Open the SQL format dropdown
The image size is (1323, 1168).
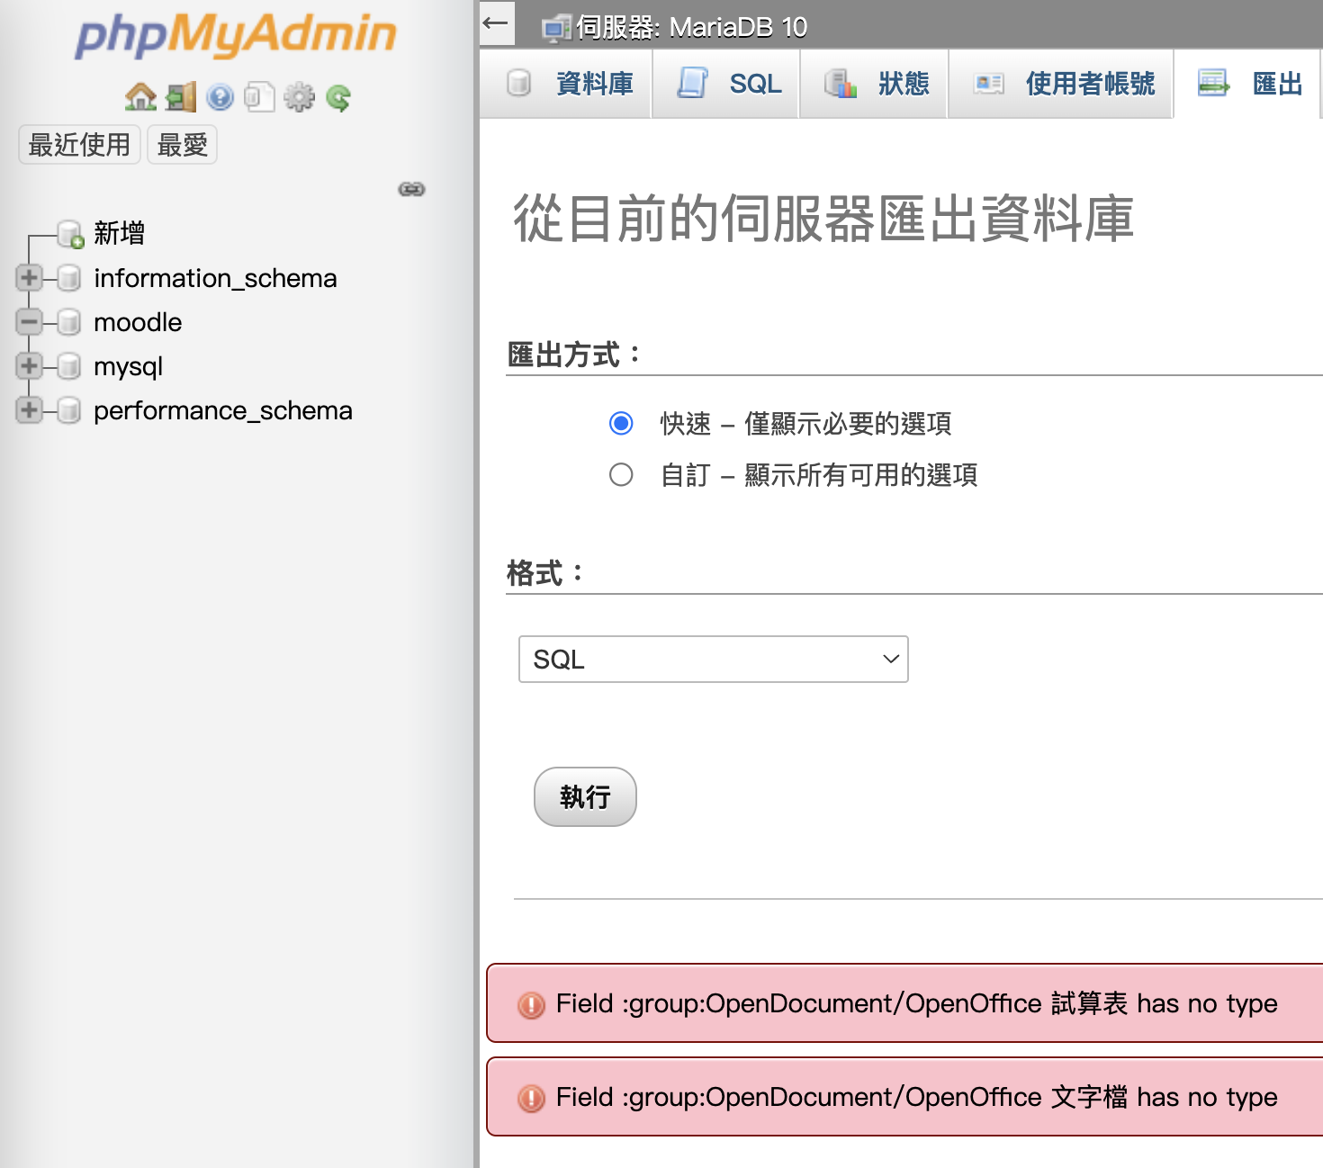point(713,660)
